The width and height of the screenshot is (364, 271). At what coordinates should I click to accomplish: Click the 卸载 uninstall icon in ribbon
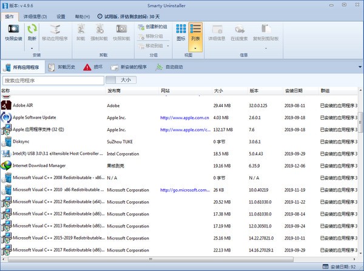click(81, 29)
